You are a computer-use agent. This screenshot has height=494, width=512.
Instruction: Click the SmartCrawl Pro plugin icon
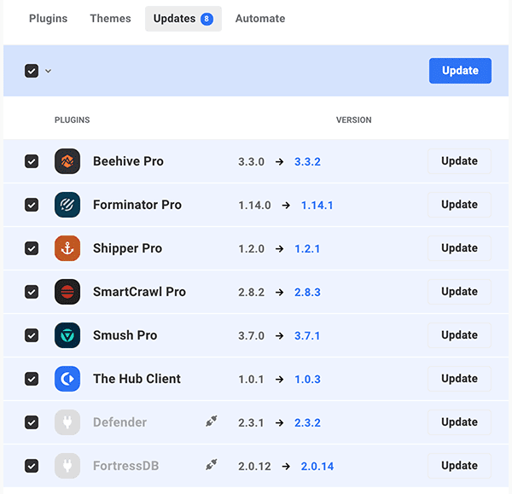(67, 292)
